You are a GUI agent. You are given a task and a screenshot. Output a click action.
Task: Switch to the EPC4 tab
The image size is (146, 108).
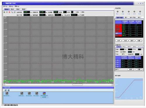135,47
